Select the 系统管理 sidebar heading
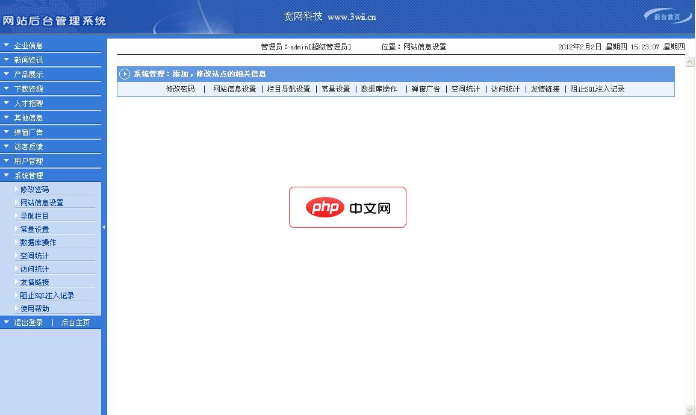 pyautogui.click(x=28, y=176)
